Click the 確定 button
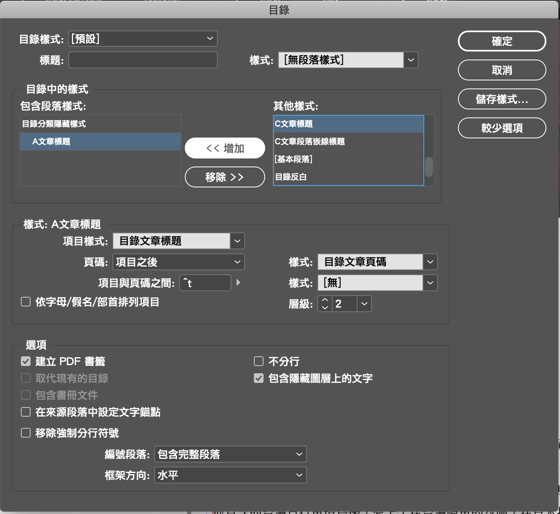Viewport: 560px width, 514px height. click(x=502, y=41)
